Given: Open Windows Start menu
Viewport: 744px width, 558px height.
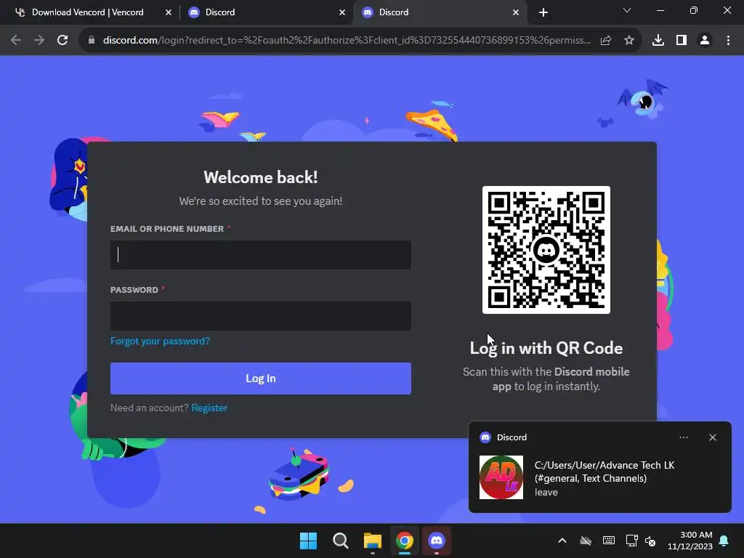Looking at the screenshot, I should [x=308, y=541].
